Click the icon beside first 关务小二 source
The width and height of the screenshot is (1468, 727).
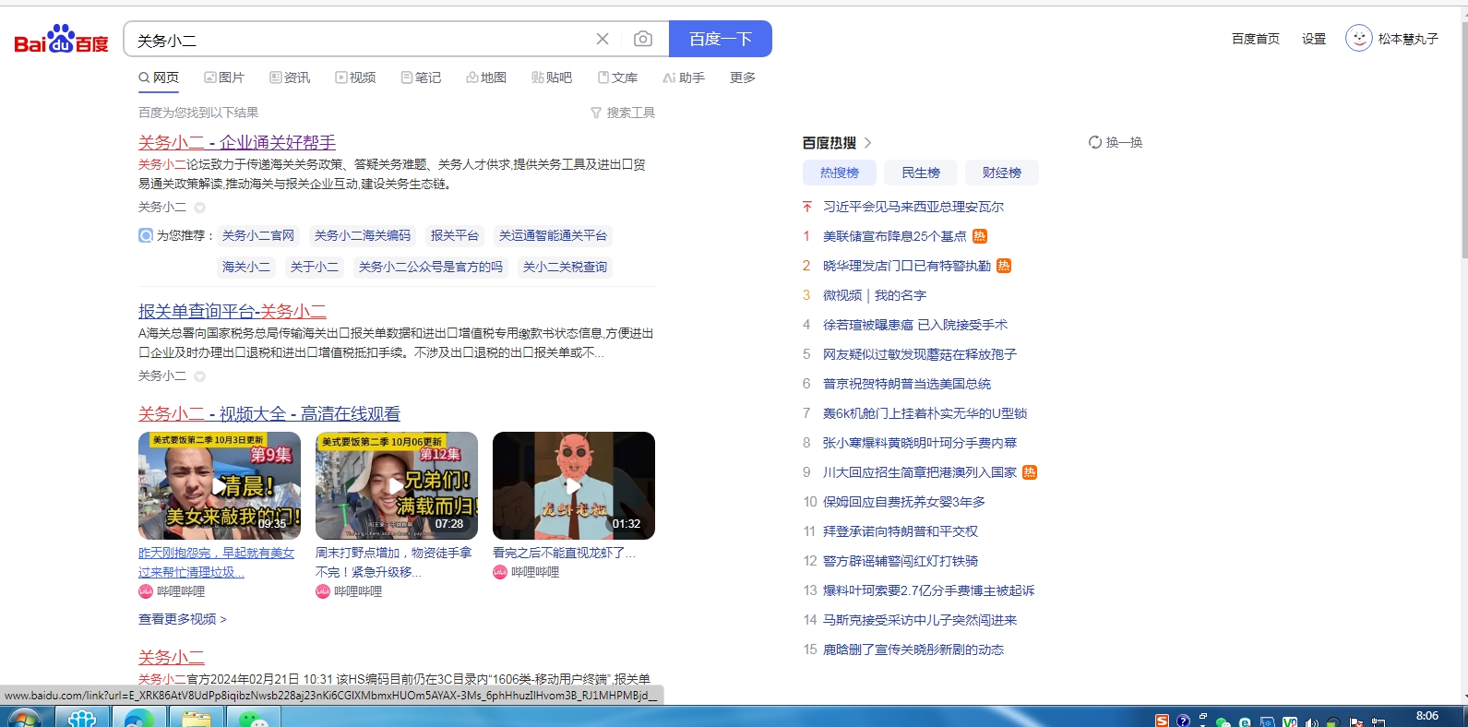click(x=199, y=208)
